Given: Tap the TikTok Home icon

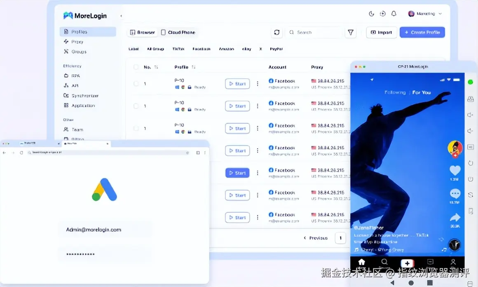Looking at the screenshot, I should (361, 262).
